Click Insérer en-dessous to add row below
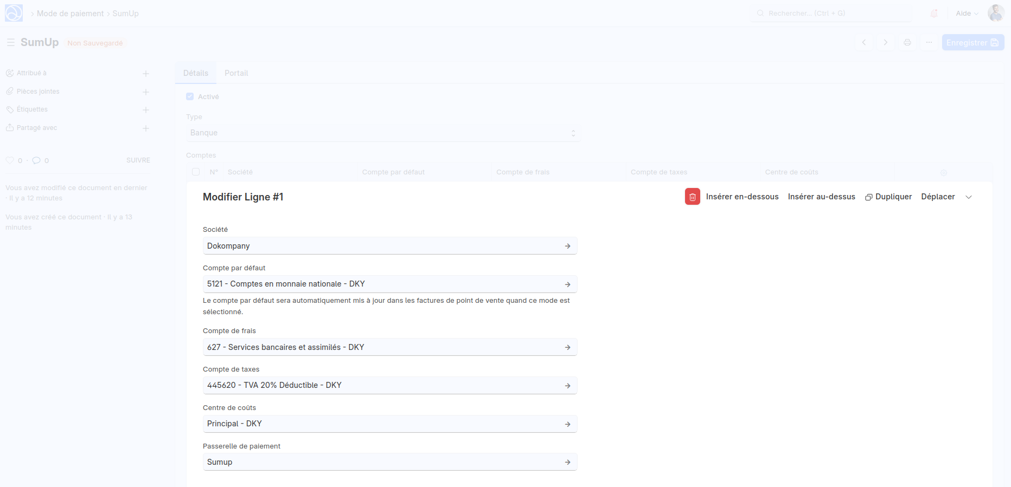This screenshot has width=1011, height=487. (x=742, y=197)
